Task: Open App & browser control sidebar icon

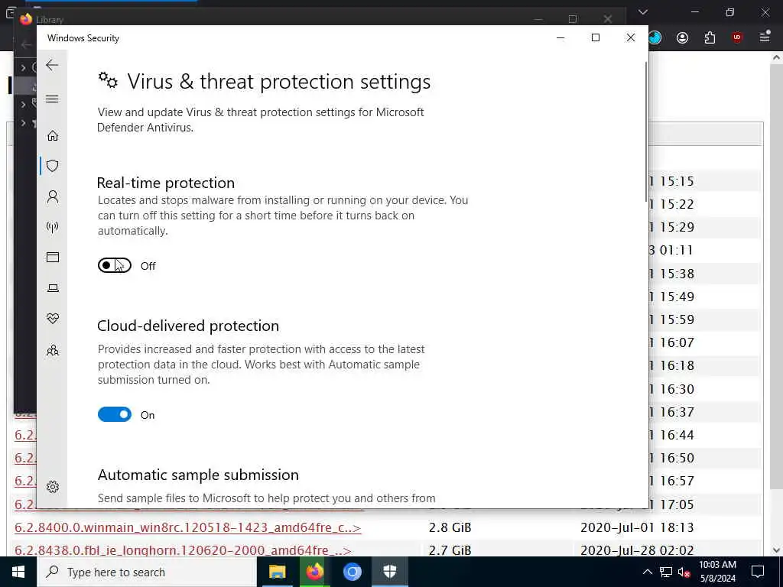Action: (x=53, y=257)
